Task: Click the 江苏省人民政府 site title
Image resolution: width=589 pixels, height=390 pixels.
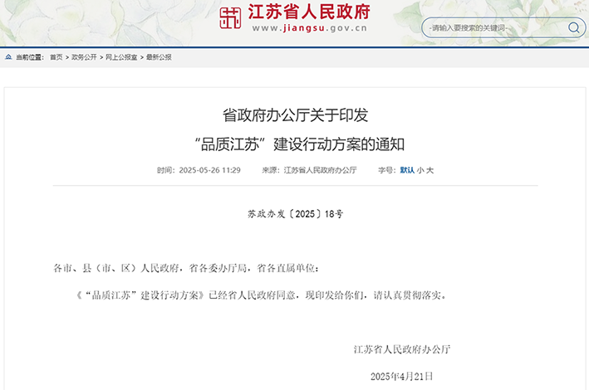Action: pyautogui.click(x=309, y=12)
